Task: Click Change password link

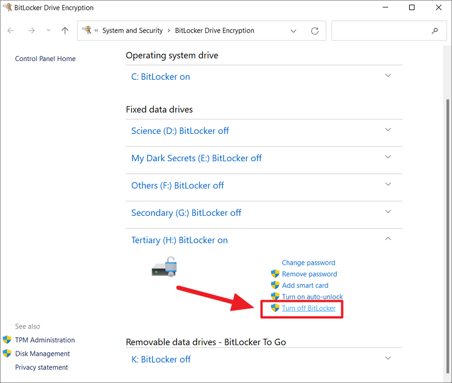Action: (x=308, y=262)
